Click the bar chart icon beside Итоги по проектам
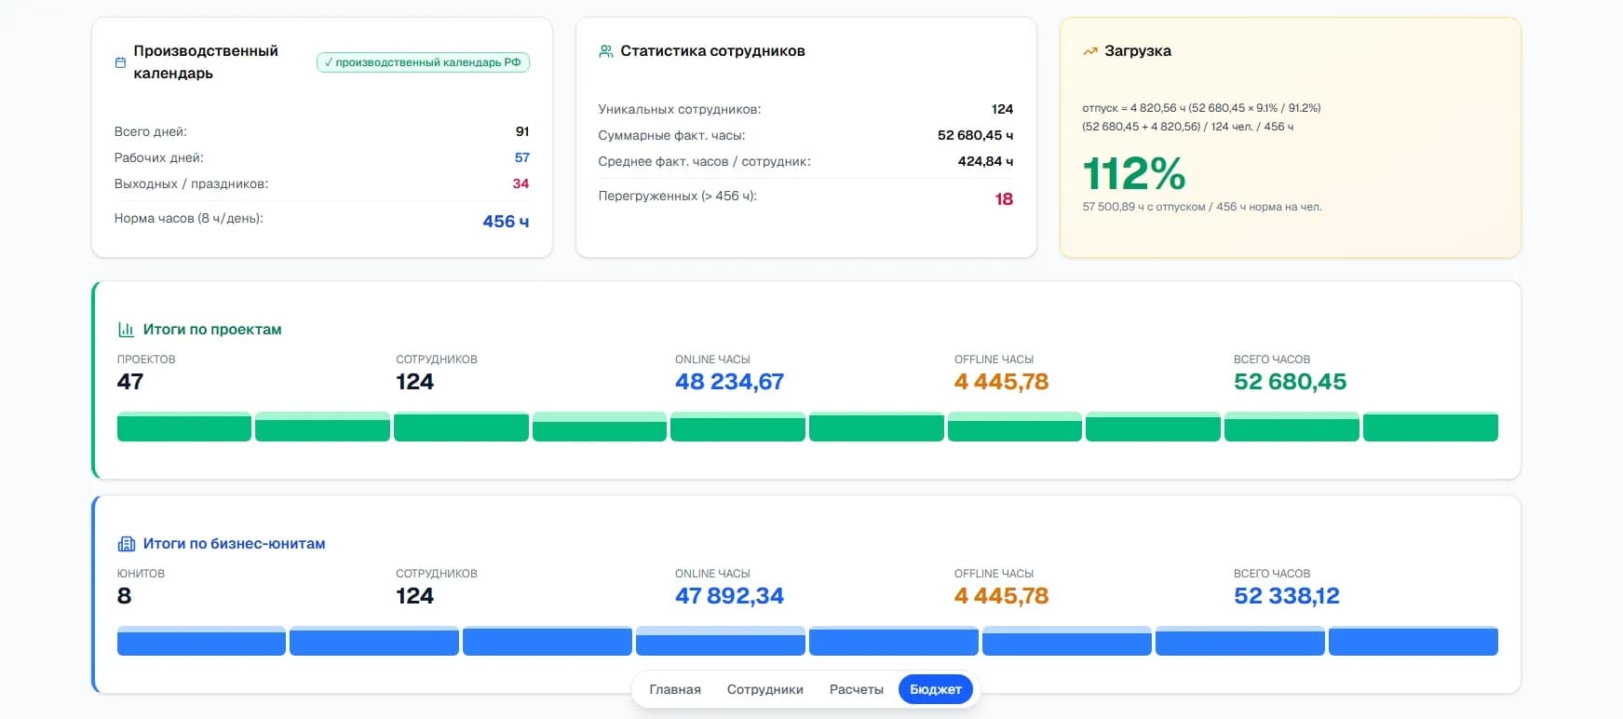The image size is (1623, 719). point(126,329)
